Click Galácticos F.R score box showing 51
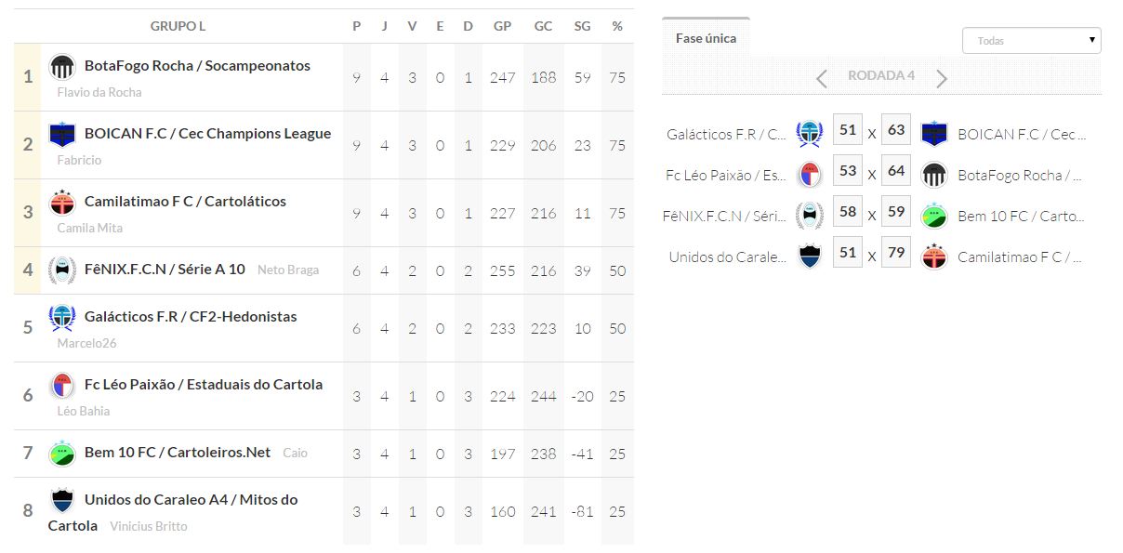This screenshot has width=1123, height=553. [847, 131]
